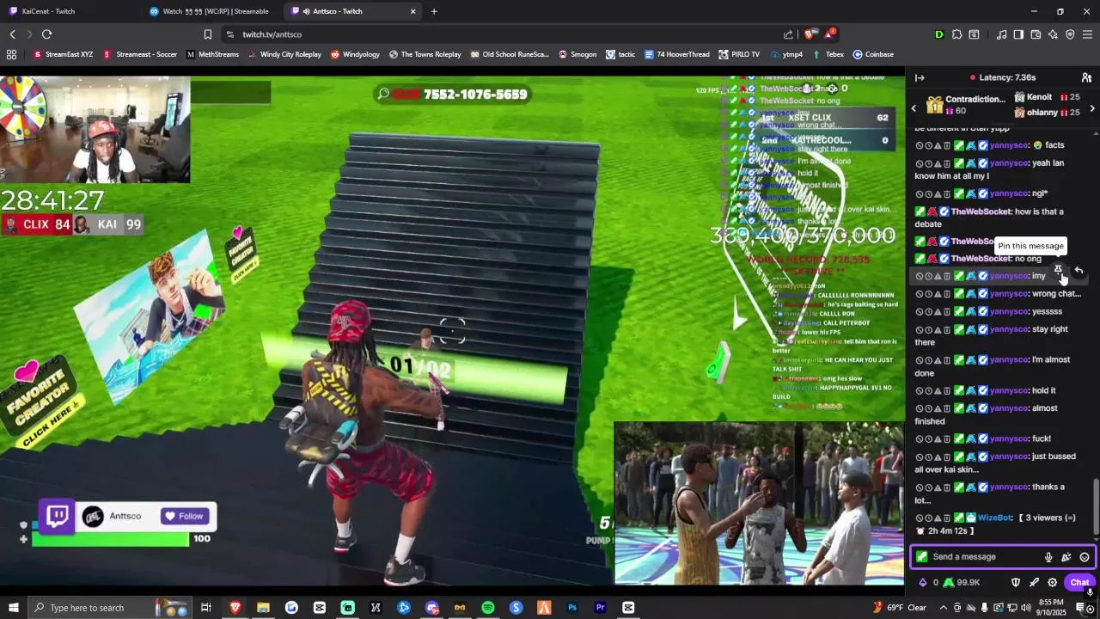Viewport: 1100px width, 619px height.
Task: Open Spotify from the taskbar
Action: coord(488,608)
